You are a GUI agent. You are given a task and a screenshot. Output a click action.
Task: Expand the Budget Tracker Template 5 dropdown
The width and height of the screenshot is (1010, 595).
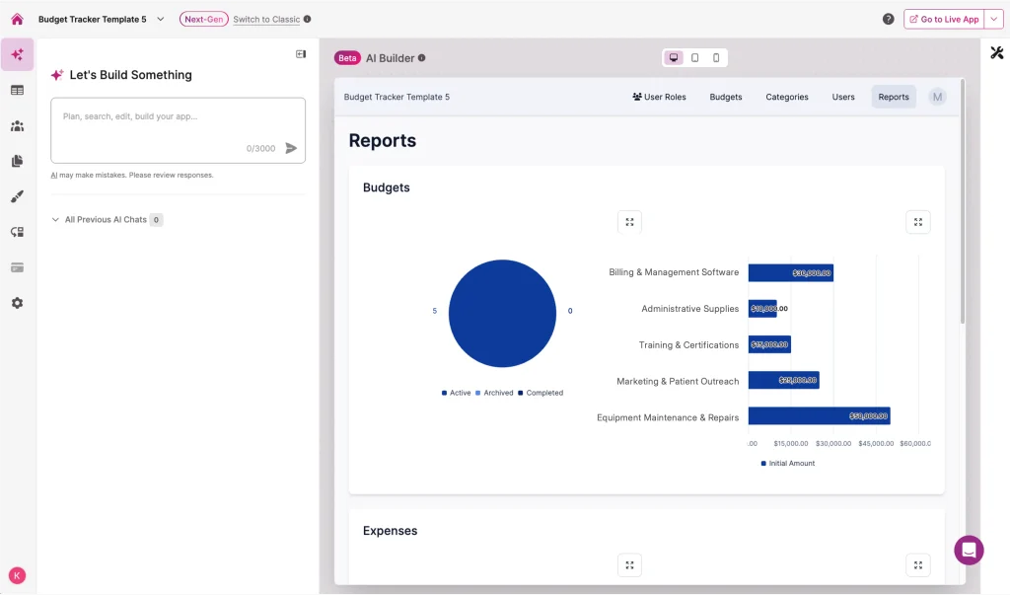pos(161,19)
